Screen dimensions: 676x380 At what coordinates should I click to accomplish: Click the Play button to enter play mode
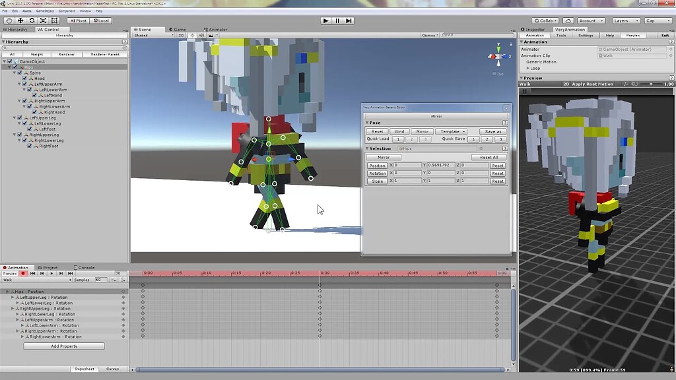pyautogui.click(x=325, y=20)
